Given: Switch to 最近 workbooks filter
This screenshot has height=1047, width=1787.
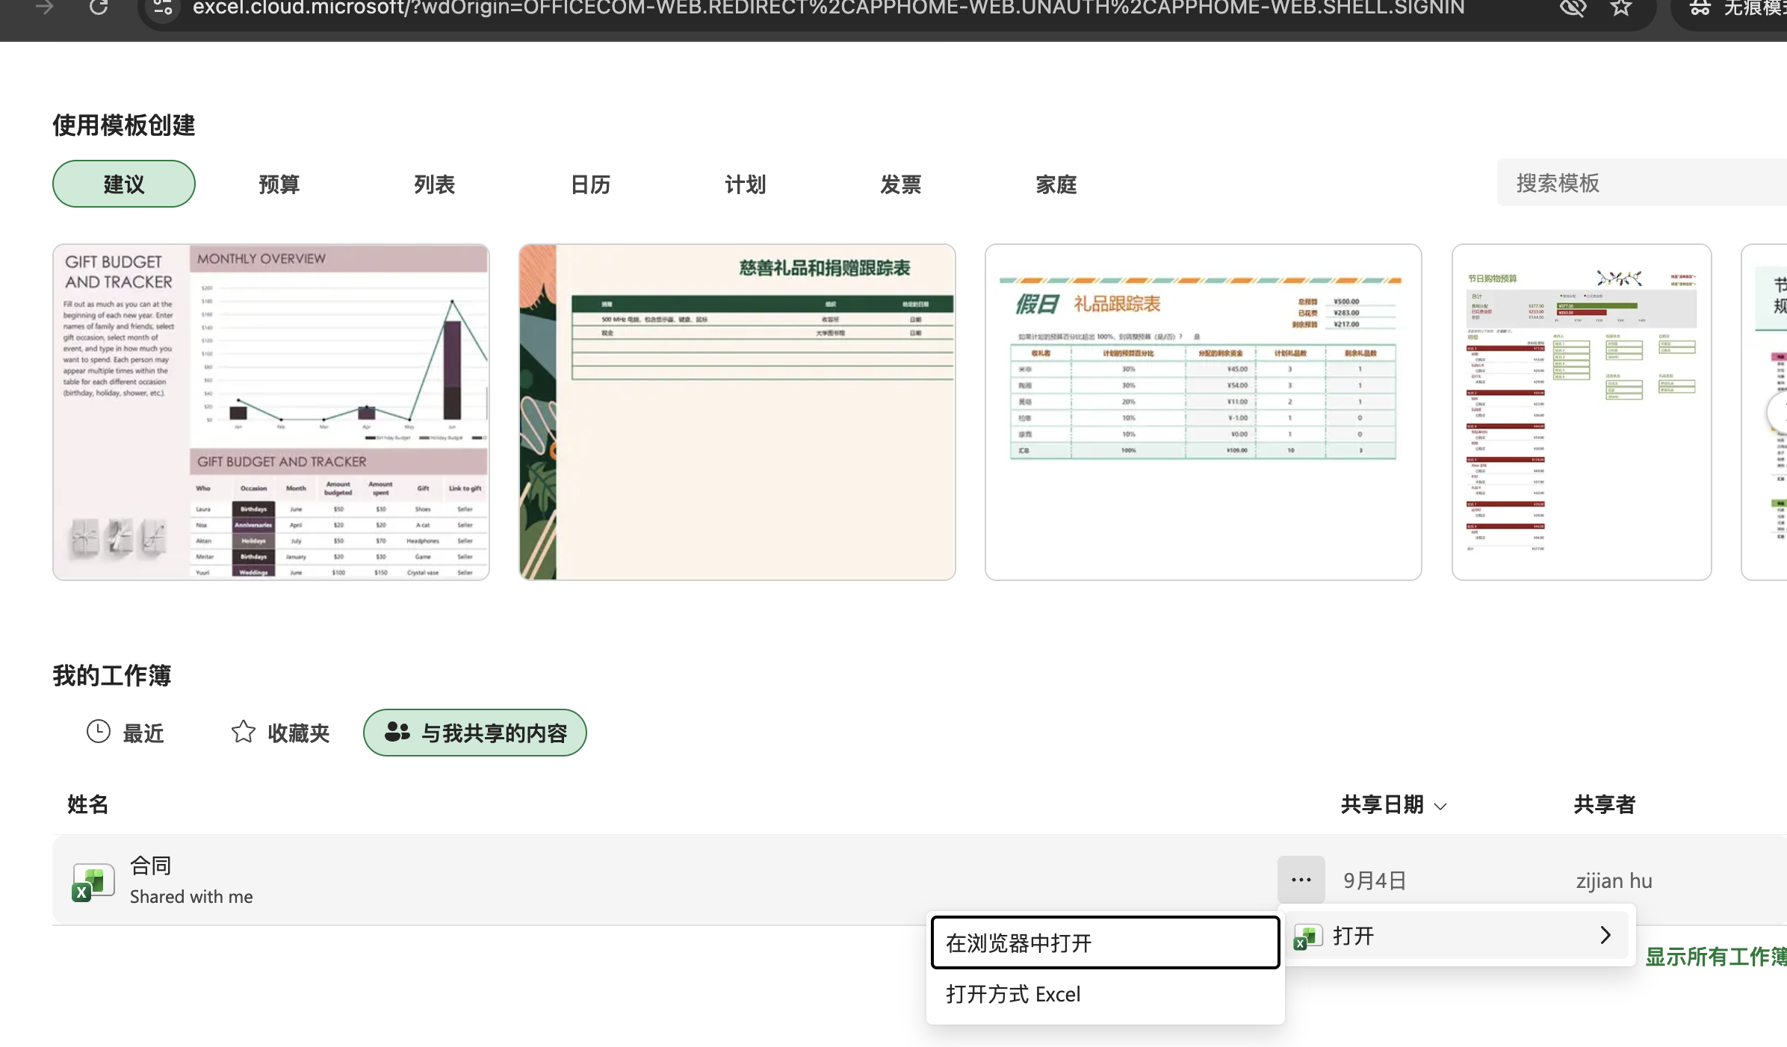Looking at the screenshot, I should pos(126,733).
